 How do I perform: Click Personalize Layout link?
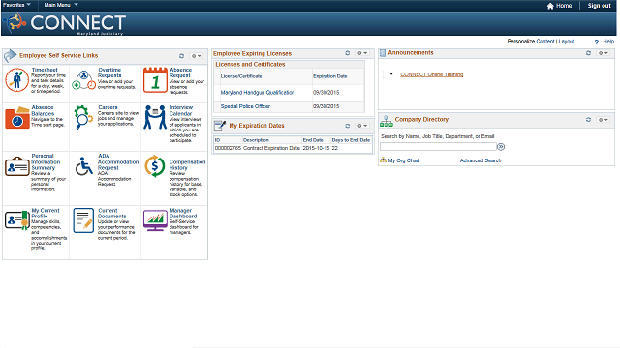[x=566, y=41]
